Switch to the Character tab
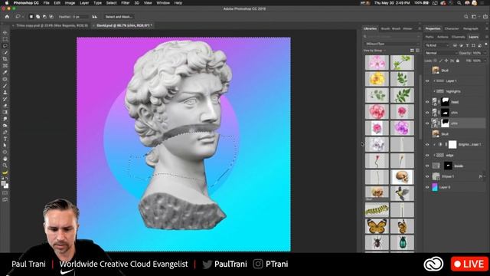This screenshot has width=490, height=276. click(452, 28)
